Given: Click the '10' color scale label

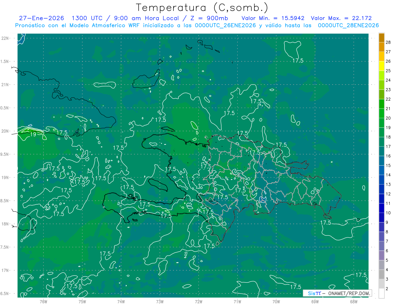Looking at the screenshot, I should [388, 213].
